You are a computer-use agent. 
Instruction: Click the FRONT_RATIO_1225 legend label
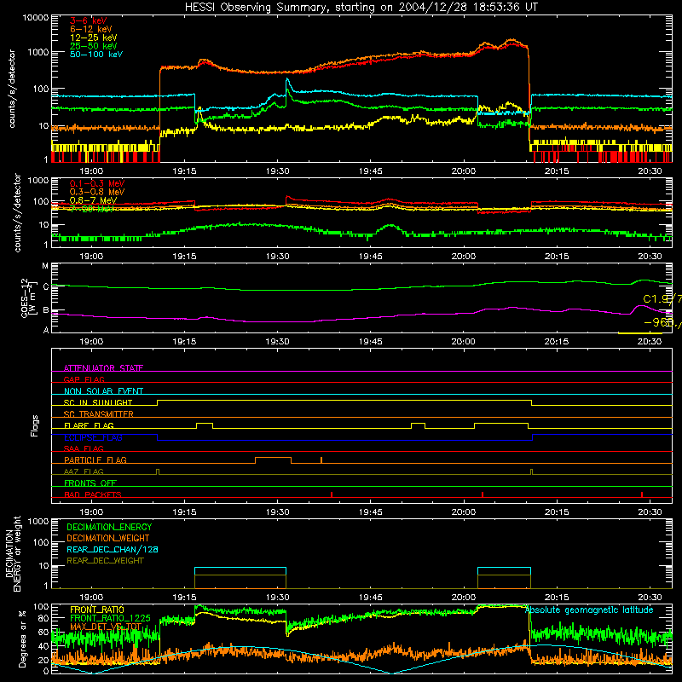(110, 618)
